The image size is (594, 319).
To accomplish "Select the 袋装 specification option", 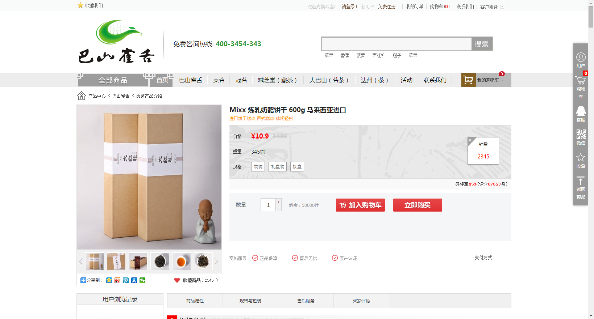I will [x=258, y=166].
